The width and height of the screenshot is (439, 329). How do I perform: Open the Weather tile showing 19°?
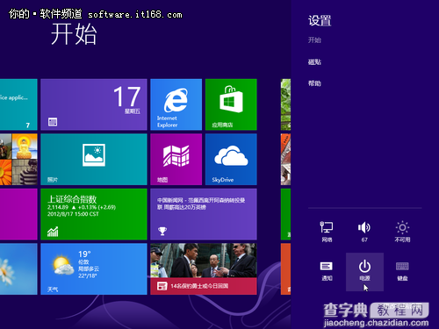point(94,269)
